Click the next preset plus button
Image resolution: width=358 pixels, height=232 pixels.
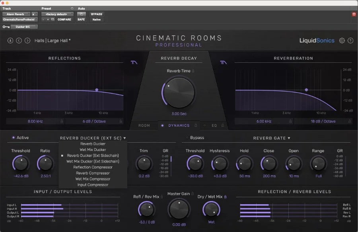click(x=48, y=19)
